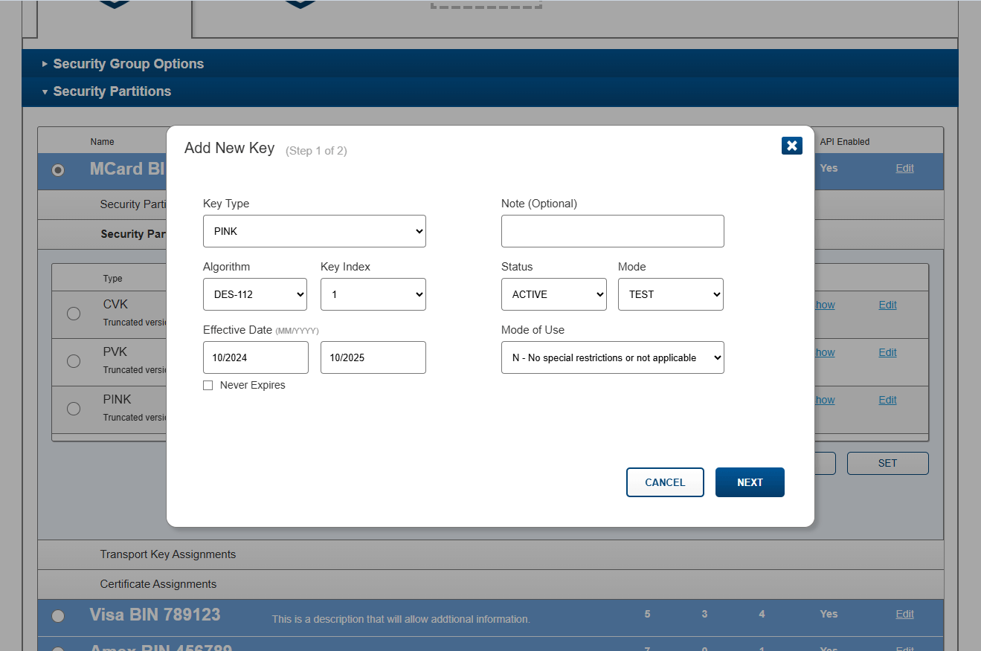
Task: Close the Add New Key dialog
Action: click(792, 146)
